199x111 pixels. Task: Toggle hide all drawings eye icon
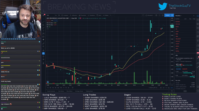click(x=44, y=59)
